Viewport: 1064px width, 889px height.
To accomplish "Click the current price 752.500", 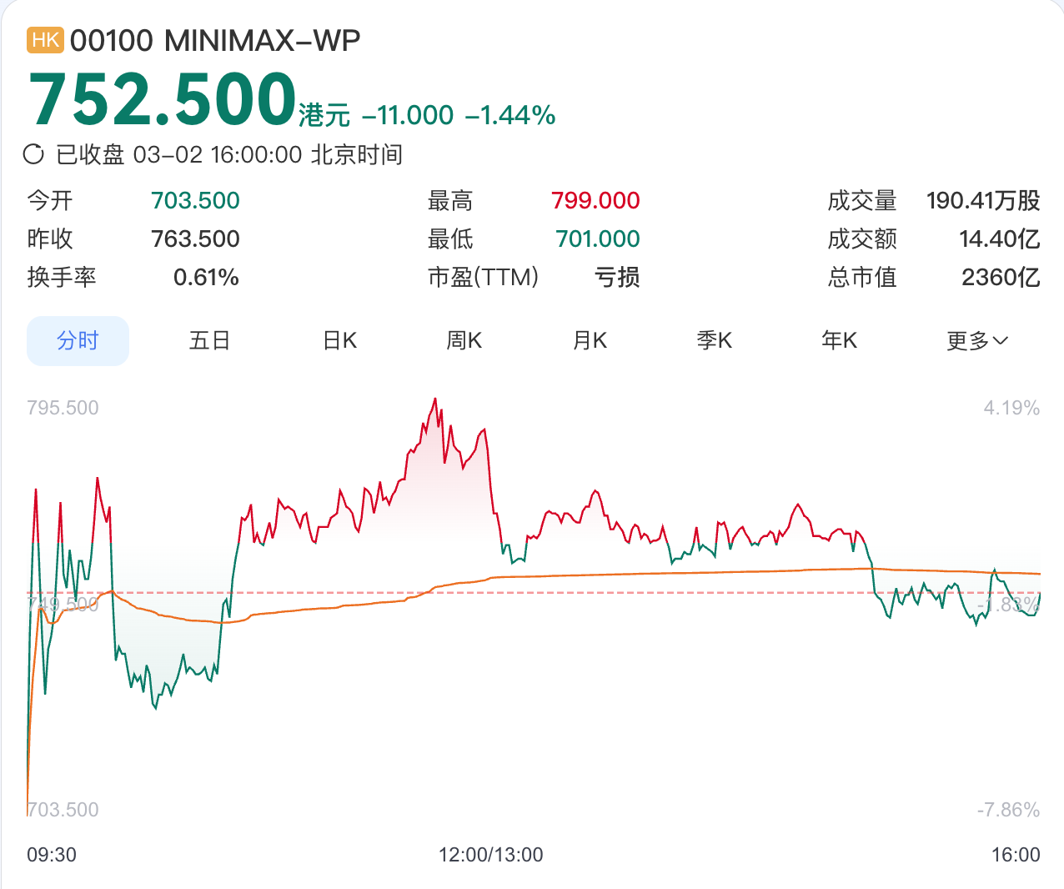I will tap(163, 98).
